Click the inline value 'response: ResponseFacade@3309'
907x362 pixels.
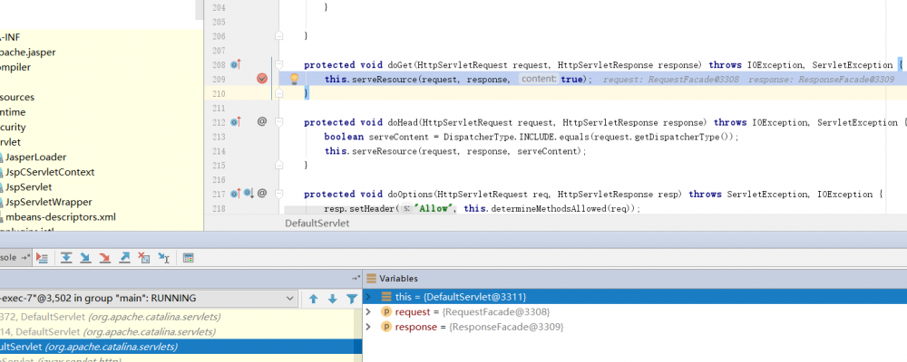click(x=822, y=79)
